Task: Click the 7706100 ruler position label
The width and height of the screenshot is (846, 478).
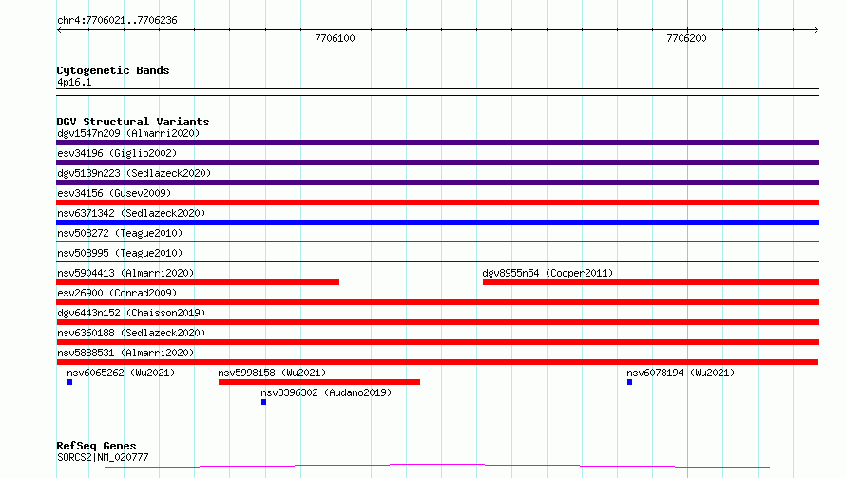Action: click(x=335, y=38)
